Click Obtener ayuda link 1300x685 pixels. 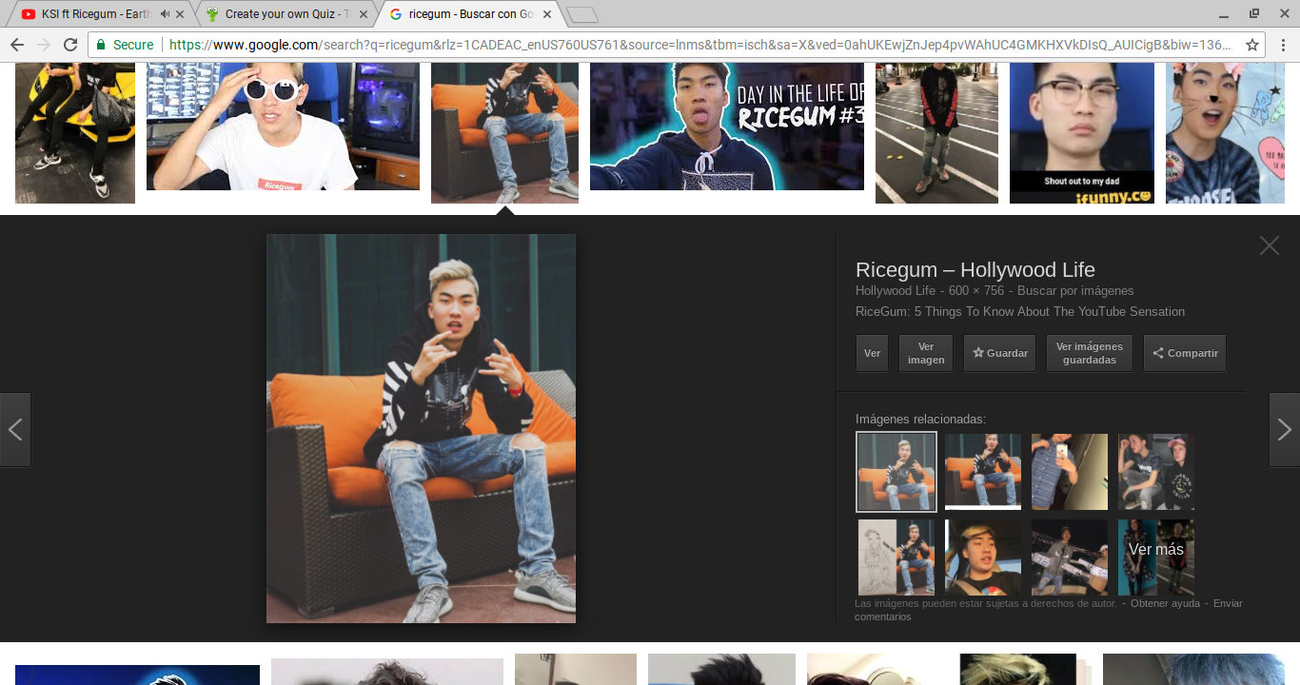[x=1165, y=603]
